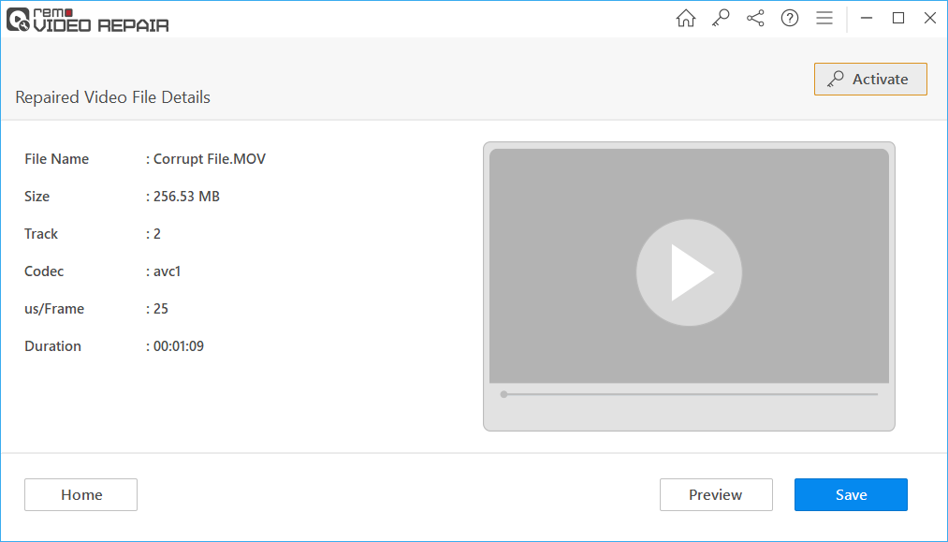Open the home screen via the house icon

(x=685, y=18)
